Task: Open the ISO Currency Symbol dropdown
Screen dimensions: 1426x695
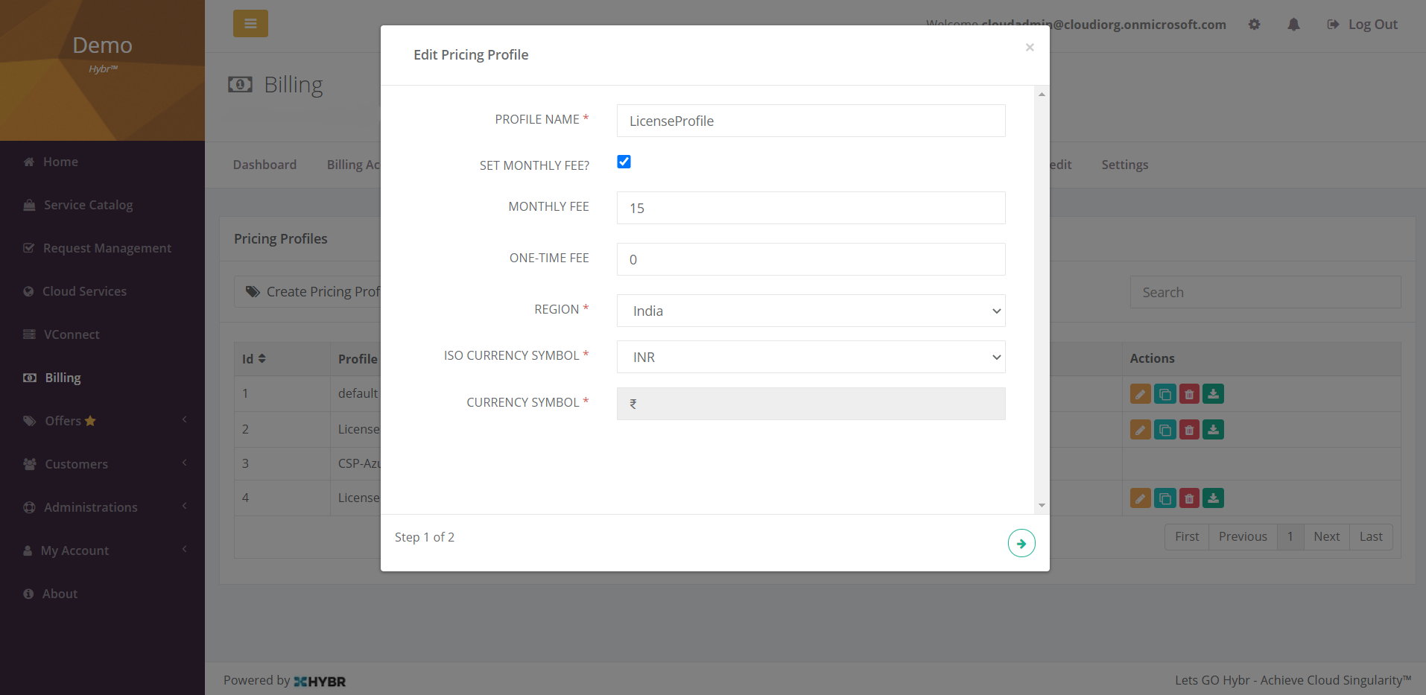Action: click(811, 357)
